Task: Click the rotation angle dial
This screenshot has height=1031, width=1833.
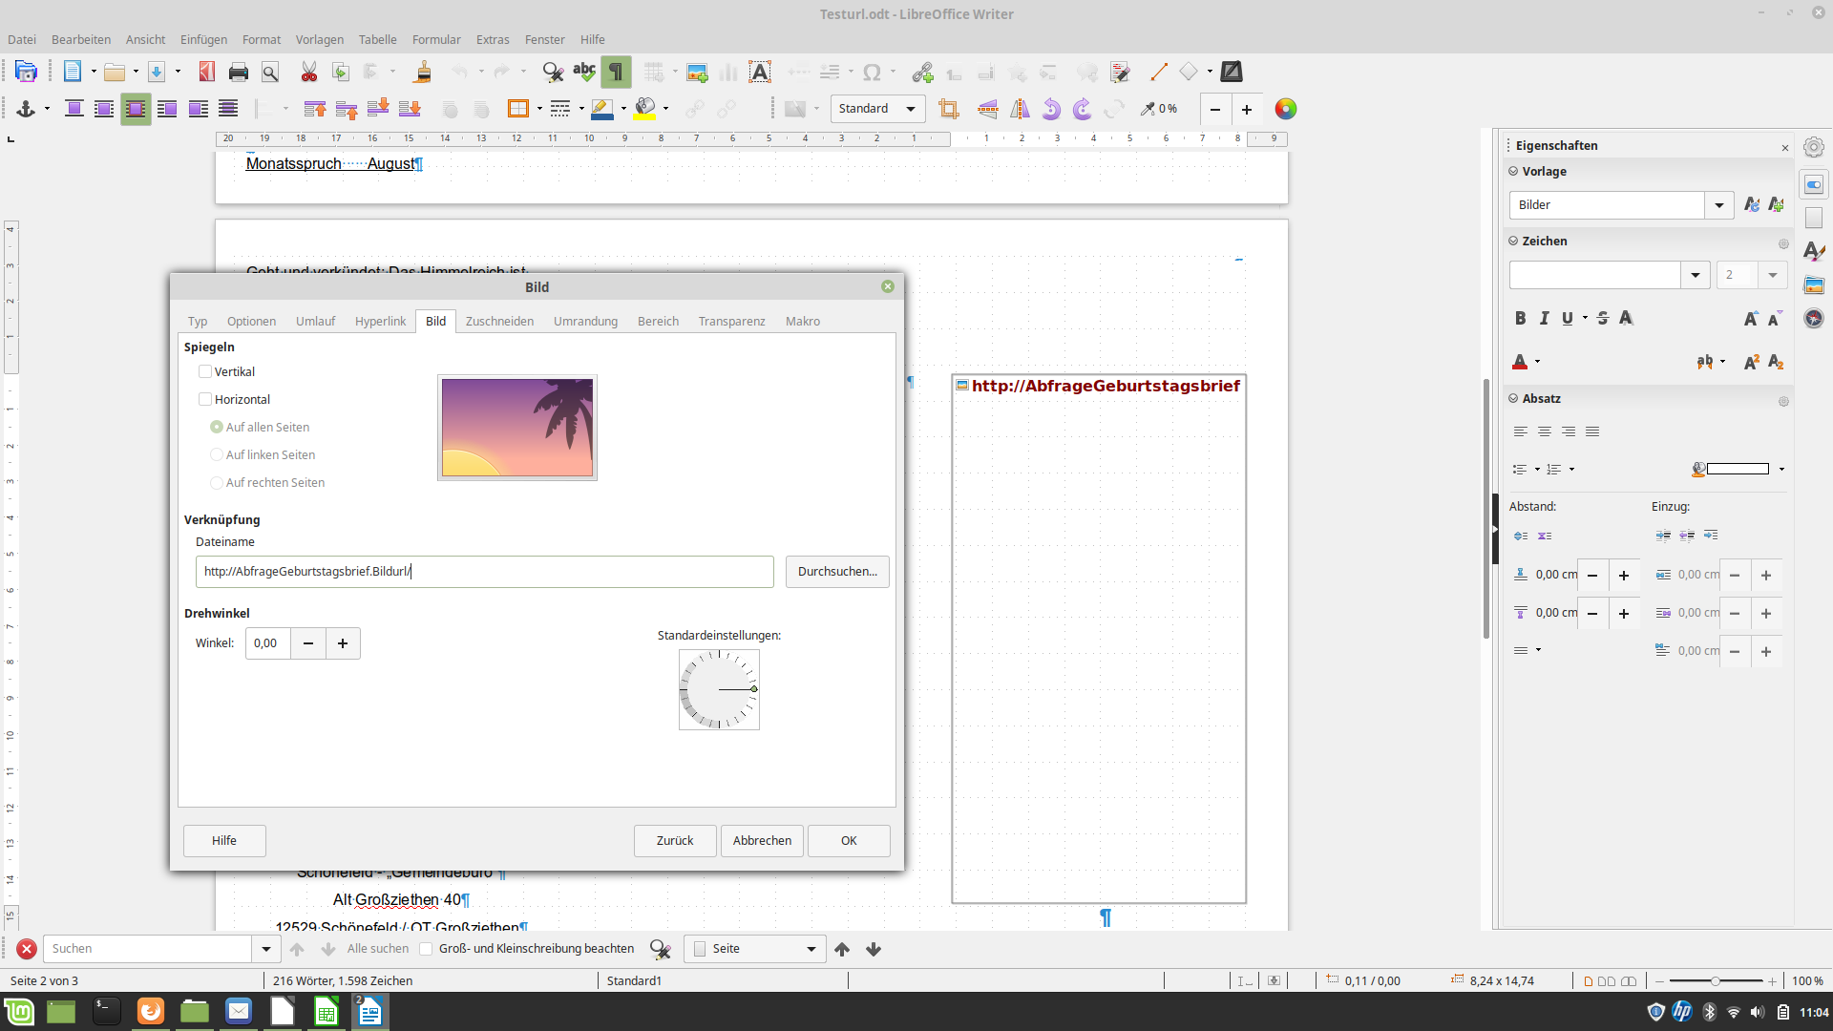Action: (719, 689)
